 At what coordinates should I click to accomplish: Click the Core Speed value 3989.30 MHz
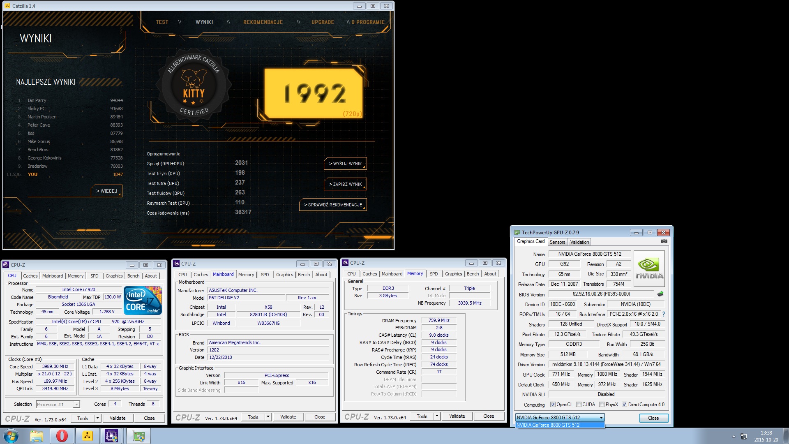click(55, 366)
